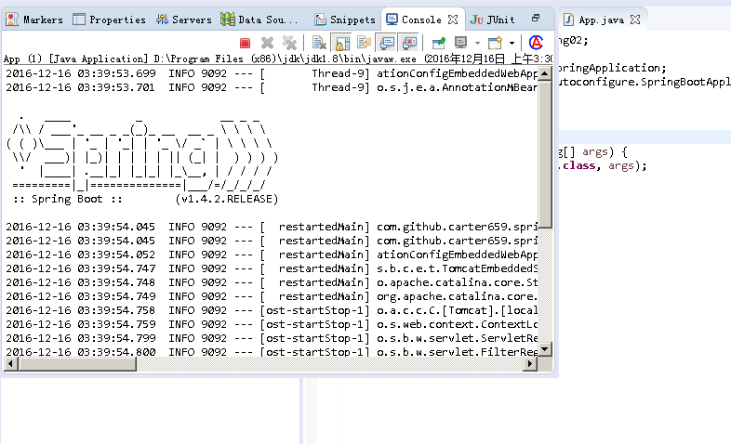Clear the console output
Image resolution: width=731 pixels, height=444 pixels.
[319, 43]
